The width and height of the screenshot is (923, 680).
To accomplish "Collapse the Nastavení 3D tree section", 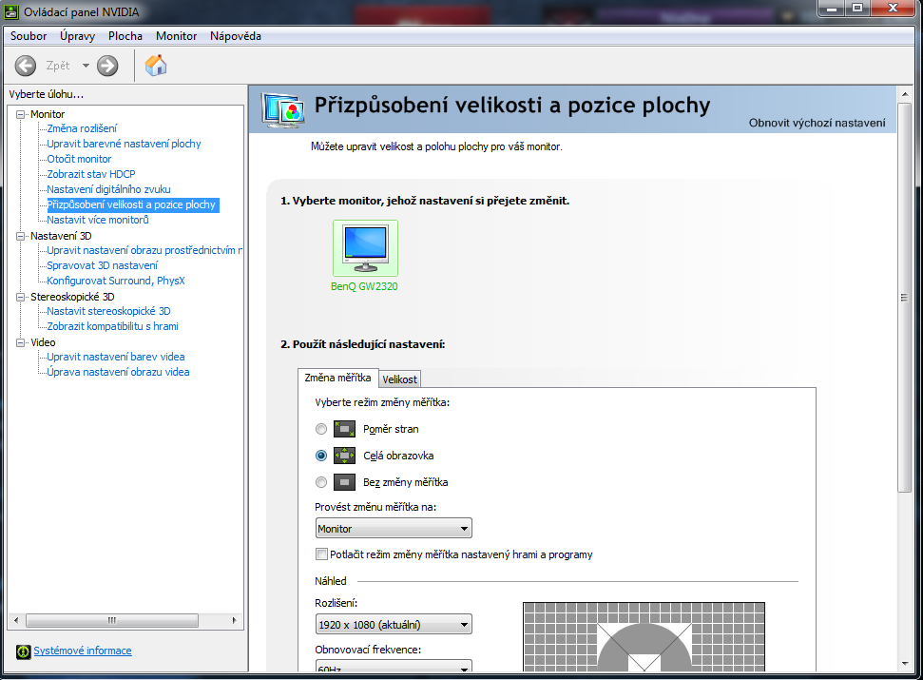I will [x=21, y=236].
